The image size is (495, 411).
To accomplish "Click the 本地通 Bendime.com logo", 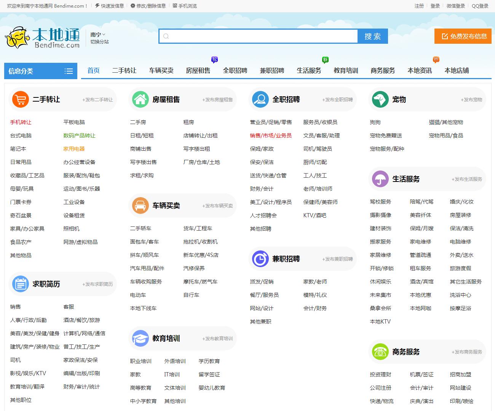I will pos(42,37).
